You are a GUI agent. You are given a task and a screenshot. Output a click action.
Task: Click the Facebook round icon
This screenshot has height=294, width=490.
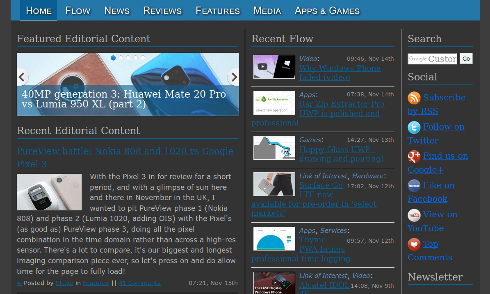coord(414,186)
